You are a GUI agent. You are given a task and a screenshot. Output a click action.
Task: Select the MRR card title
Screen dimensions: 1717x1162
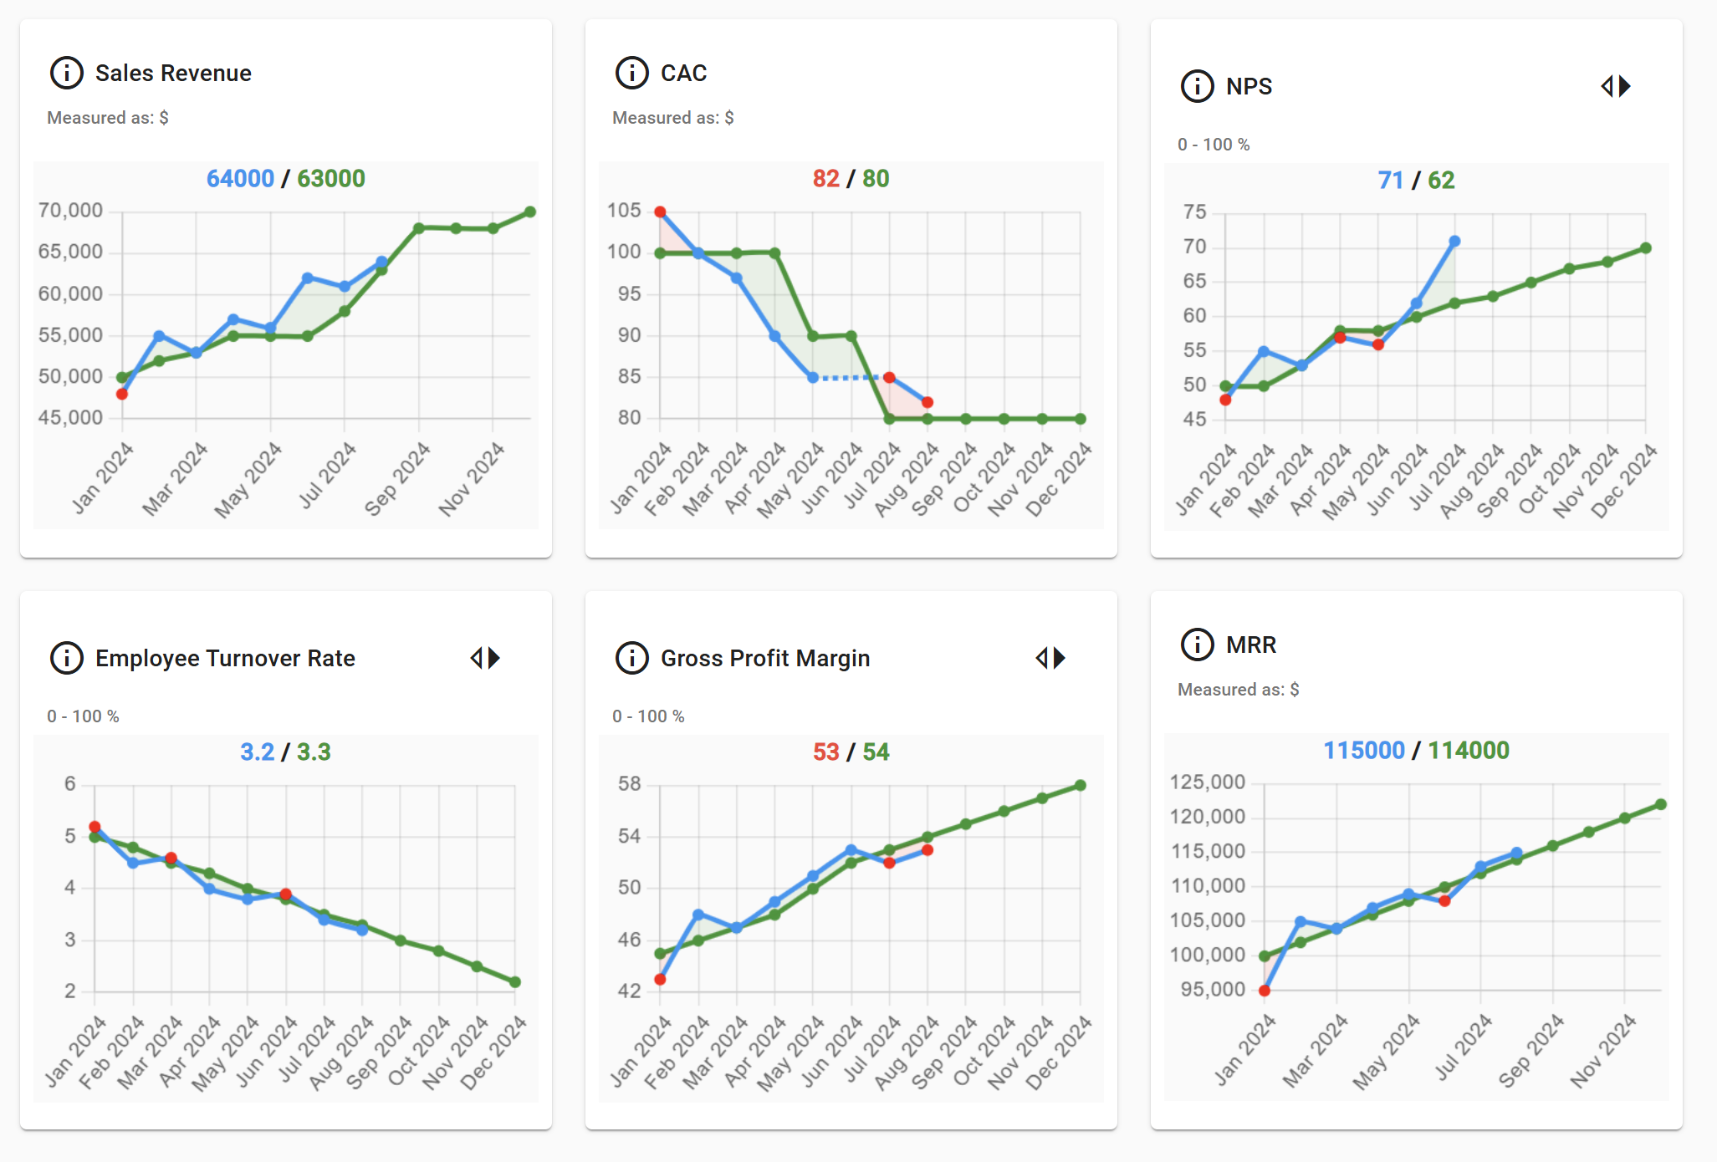point(1251,645)
